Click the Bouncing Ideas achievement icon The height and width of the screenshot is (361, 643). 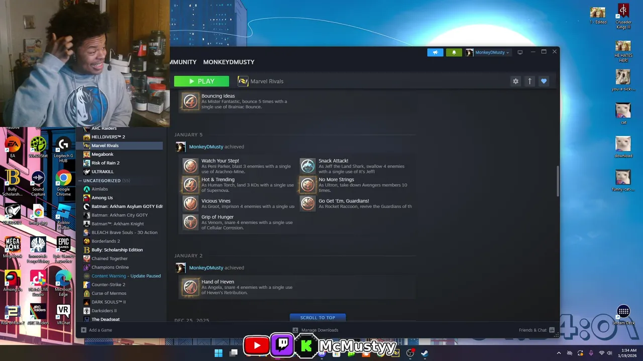[190, 101]
